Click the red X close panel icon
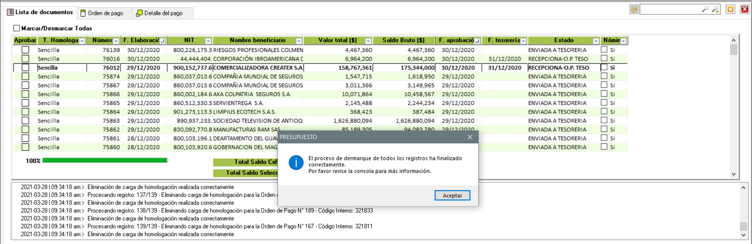This screenshot has height=244, width=752. [745, 9]
